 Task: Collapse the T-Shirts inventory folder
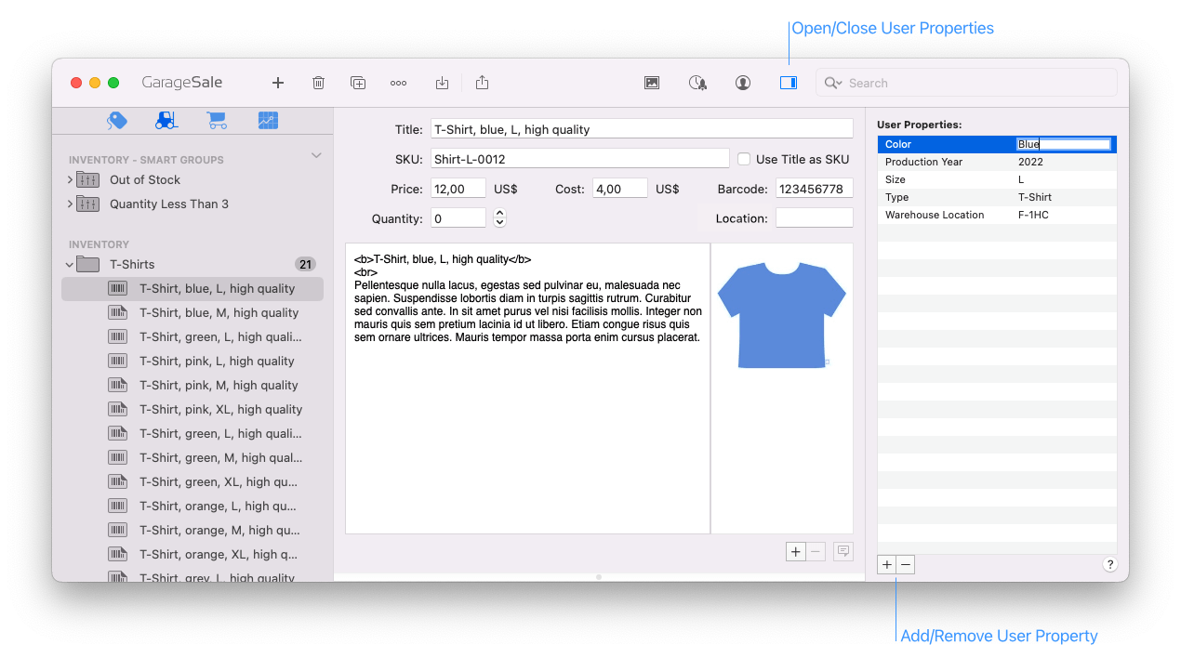tap(70, 265)
